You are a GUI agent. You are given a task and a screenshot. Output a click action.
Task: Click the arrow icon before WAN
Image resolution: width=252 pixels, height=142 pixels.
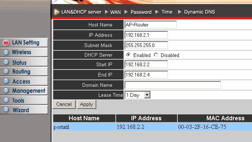click(107, 12)
